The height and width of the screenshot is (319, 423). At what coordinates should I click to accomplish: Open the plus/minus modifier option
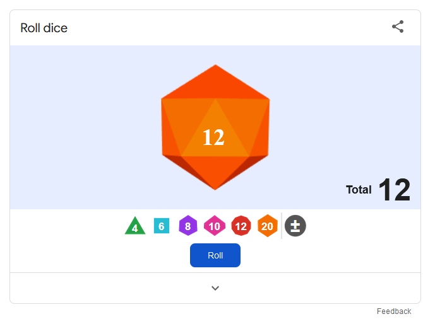[x=295, y=226]
